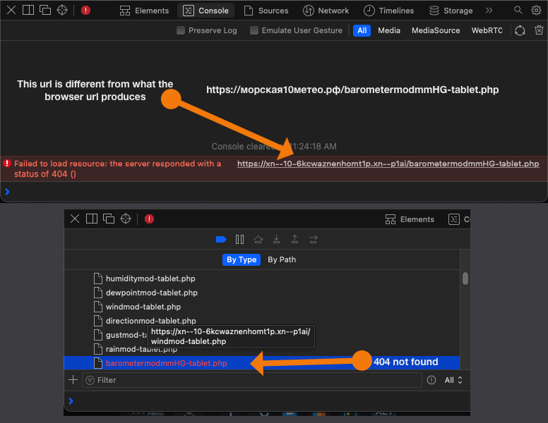Clear the console with the trash icon

(539, 30)
